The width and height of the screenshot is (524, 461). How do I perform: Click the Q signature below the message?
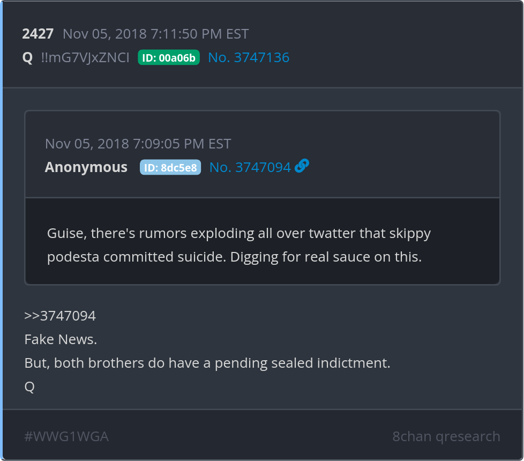coord(29,386)
